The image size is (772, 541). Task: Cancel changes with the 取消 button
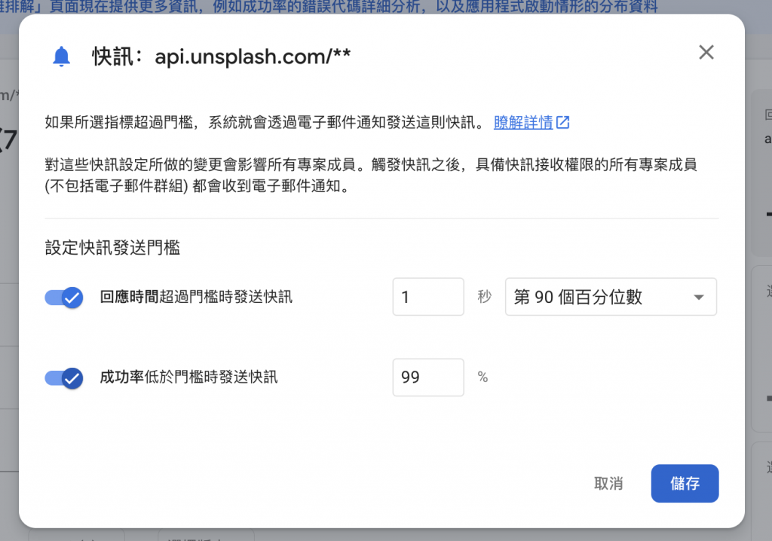(x=608, y=484)
